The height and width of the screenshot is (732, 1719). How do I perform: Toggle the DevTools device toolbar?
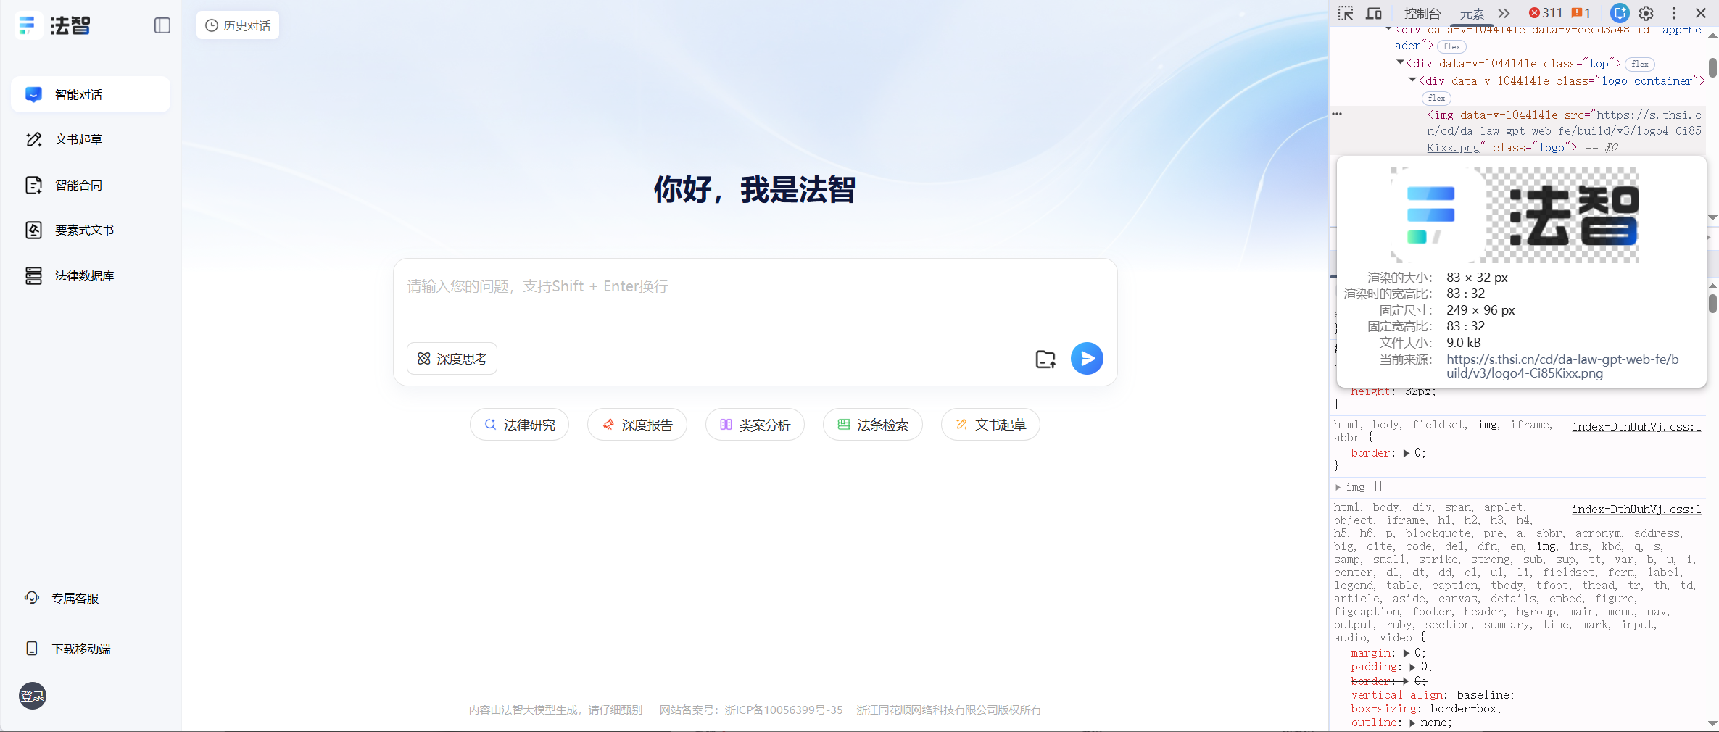pyautogui.click(x=1374, y=13)
